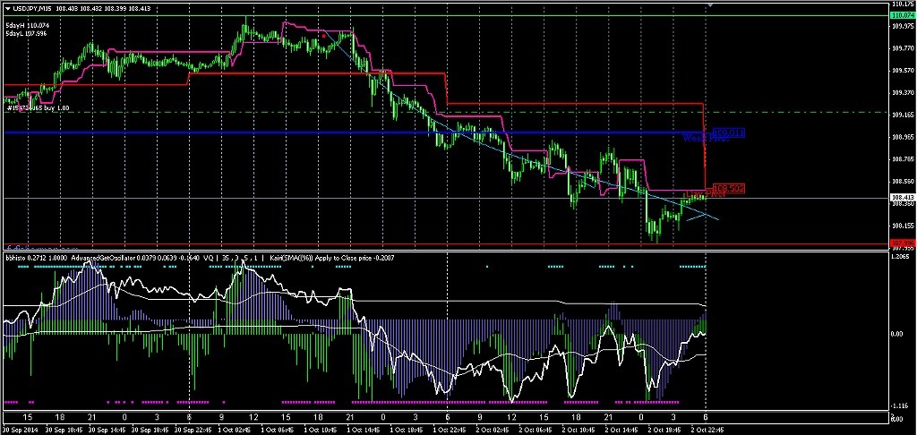Click the bbhisto indicator label in subwindow
Screen dimensions: 917x435
pyautogui.click(x=18, y=258)
